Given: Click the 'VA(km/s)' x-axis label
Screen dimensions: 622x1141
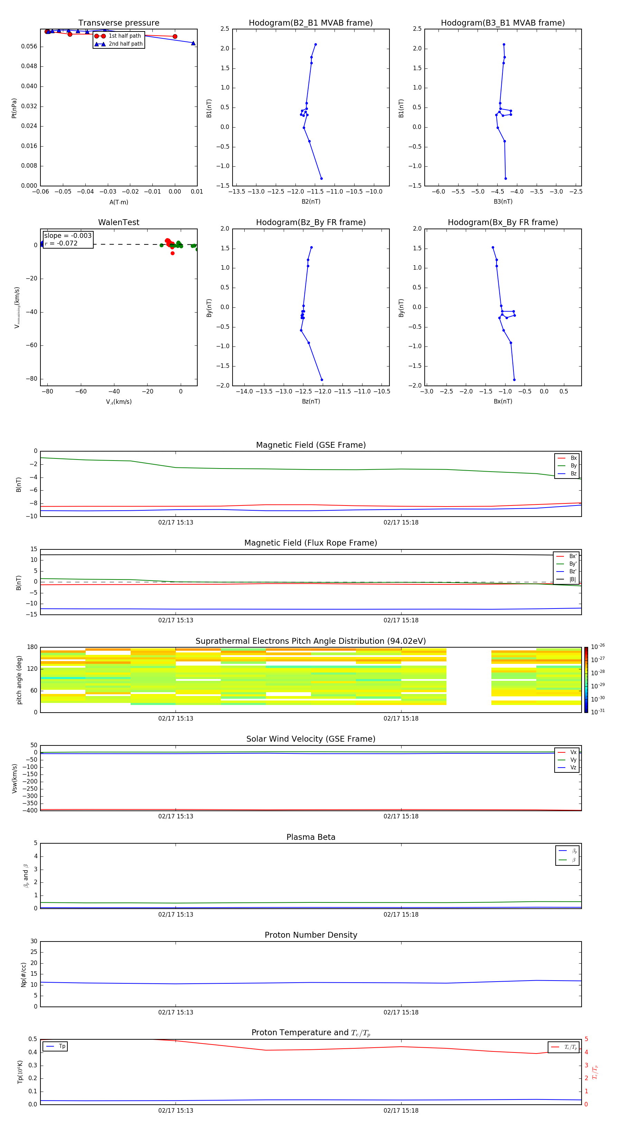Looking at the screenshot, I should (x=119, y=402).
